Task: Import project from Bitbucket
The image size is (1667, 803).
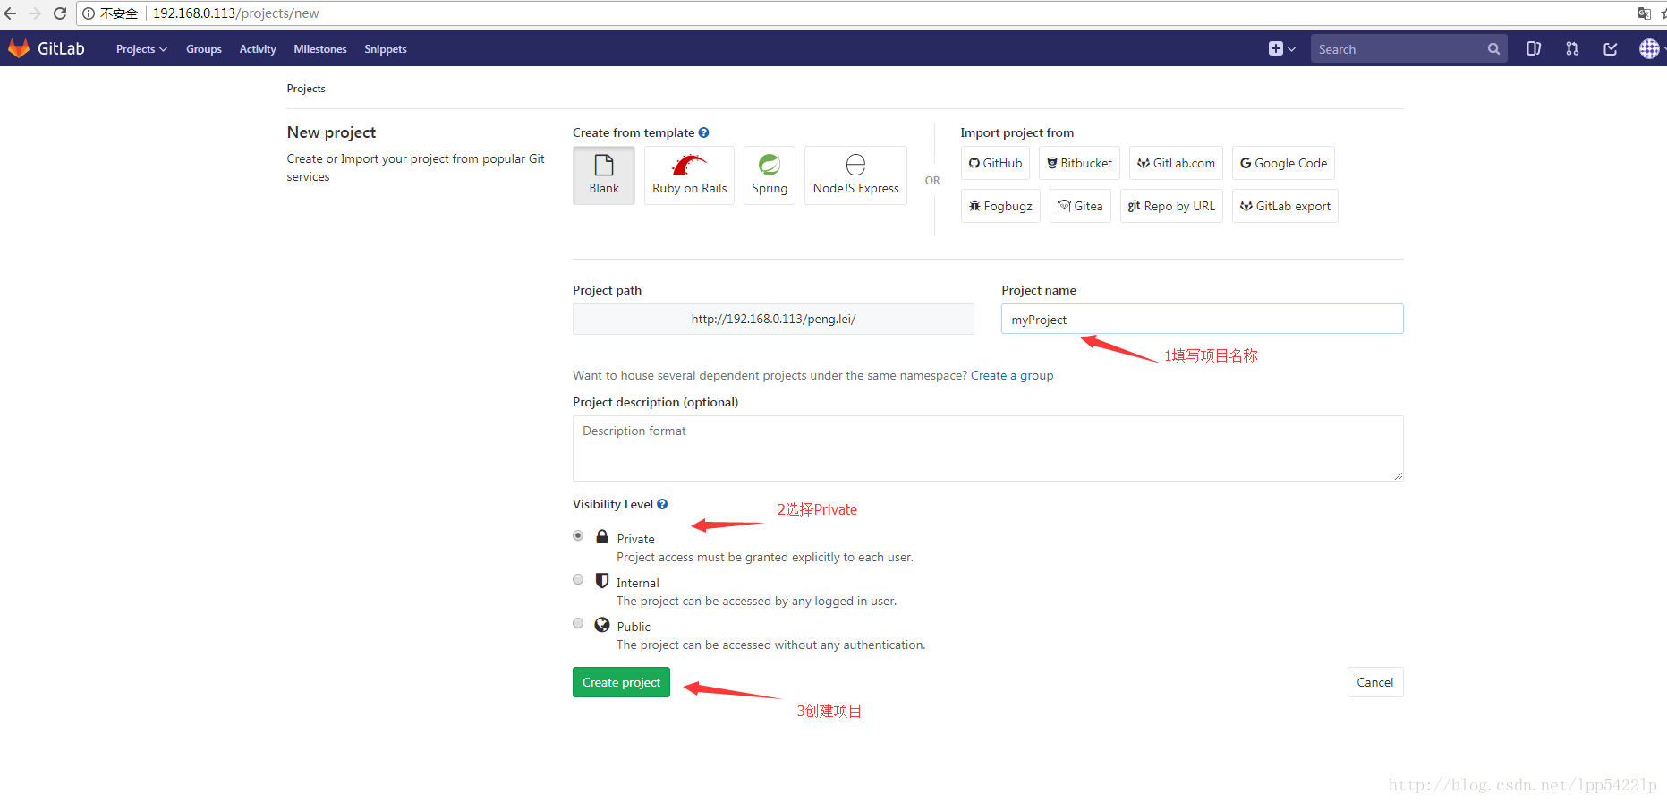Action: point(1079,163)
